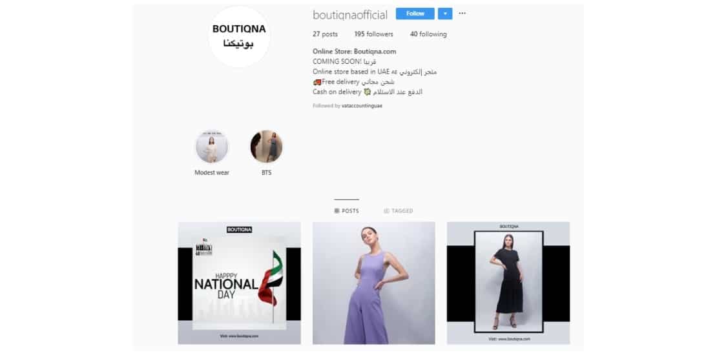This screenshot has width=717, height=355.
Task: Click the Modest wear highlight label
Action: pyautogui.click(x=212, y=173)
